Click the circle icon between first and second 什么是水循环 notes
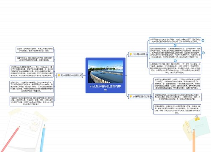The height and width of the screenshot is (152, 211). coord(175,45)
